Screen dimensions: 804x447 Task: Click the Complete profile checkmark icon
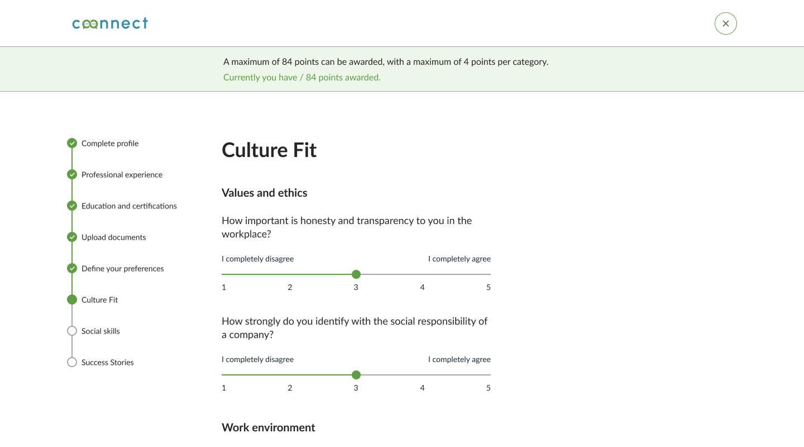[x=72, y=143]
